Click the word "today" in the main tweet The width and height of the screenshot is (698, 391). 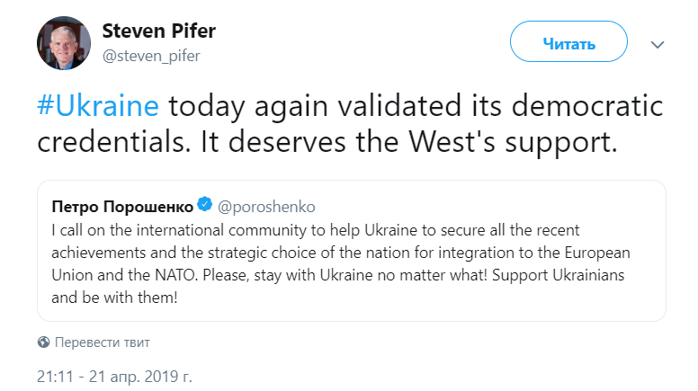210,106
